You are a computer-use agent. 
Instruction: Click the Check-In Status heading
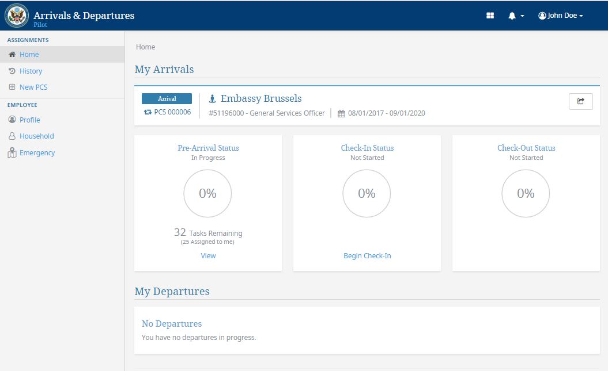pyautogui.click(x=367, y=148)
